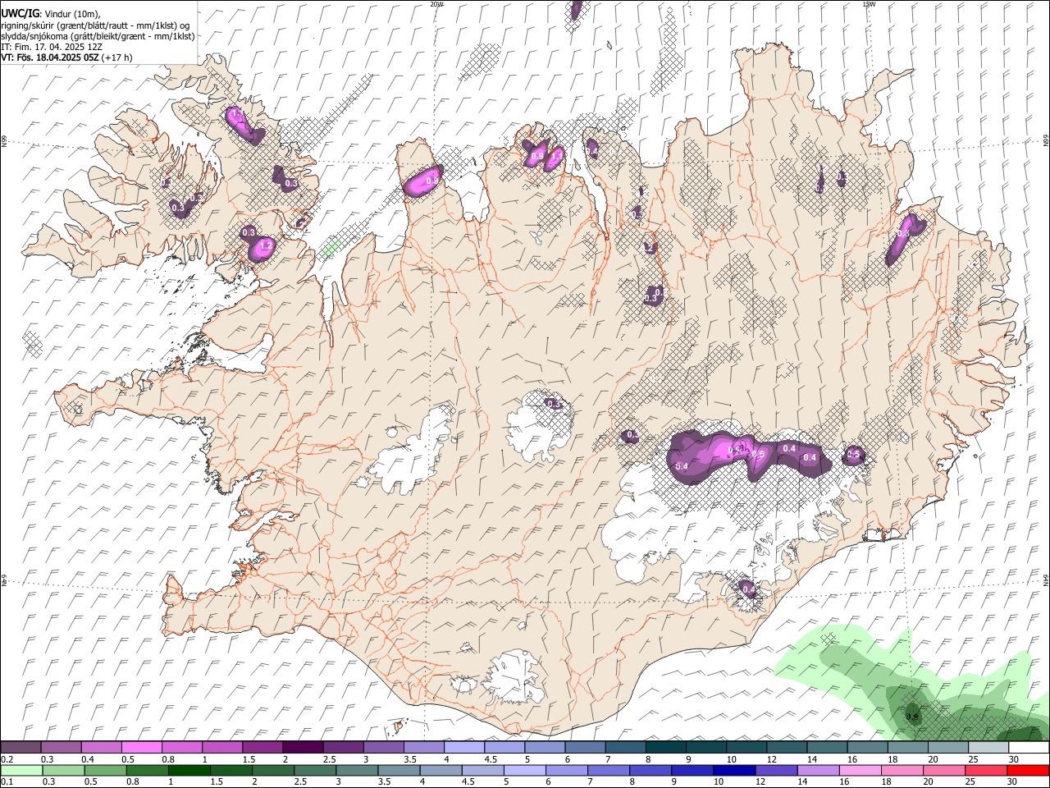The width and height of the screenshot is (1050, 788).
Task: Click the 0.4 value on the southern glacier peak
Action: coord(748,589)
